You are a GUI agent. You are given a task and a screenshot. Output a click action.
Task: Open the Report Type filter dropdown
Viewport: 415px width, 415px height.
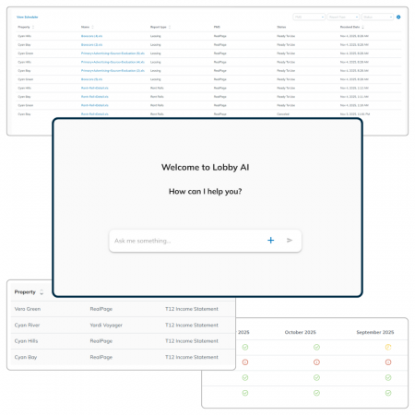point(343,17)
